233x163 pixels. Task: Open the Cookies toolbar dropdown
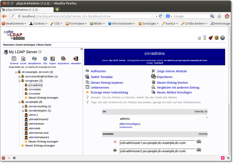[39, 24]
